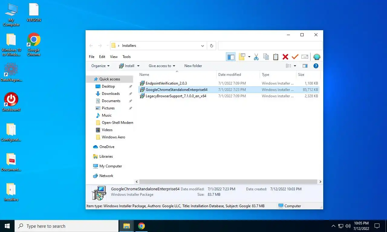Open the Edit menu
Screen dimensions: 387x232
pyautogui.click(x=102, y=57)
